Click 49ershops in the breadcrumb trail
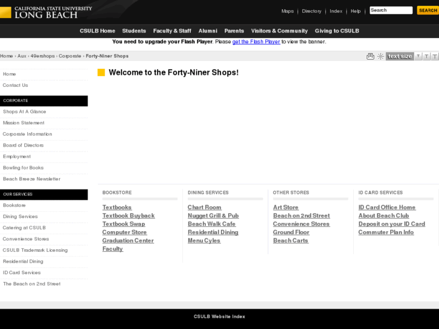 coord(42,56)
